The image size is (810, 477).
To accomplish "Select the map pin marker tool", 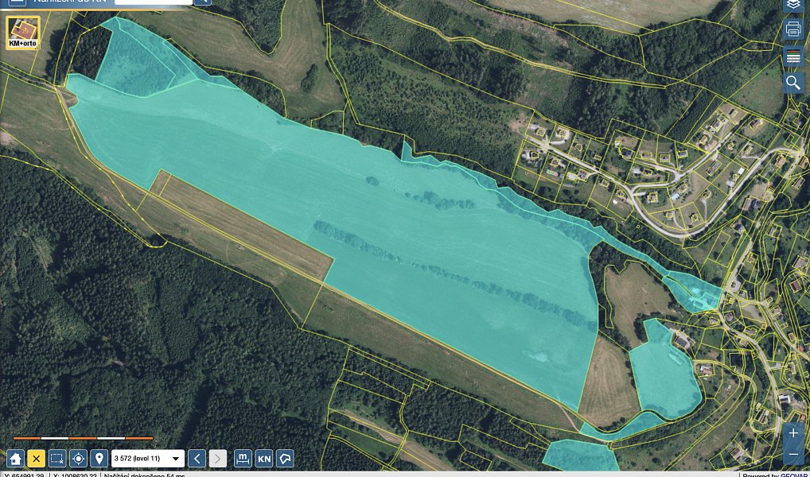I will (99, 458).
